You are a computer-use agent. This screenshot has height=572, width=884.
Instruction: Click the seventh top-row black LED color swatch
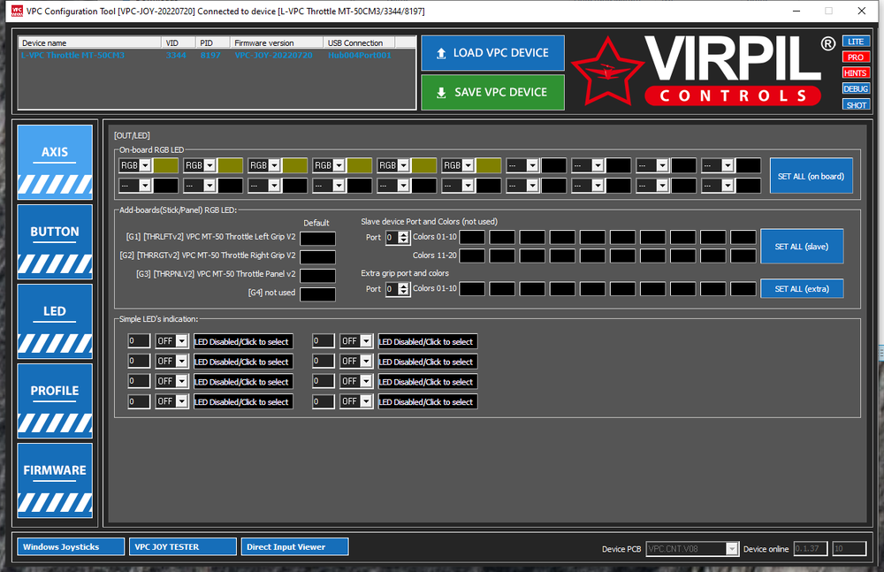[553, 165]
